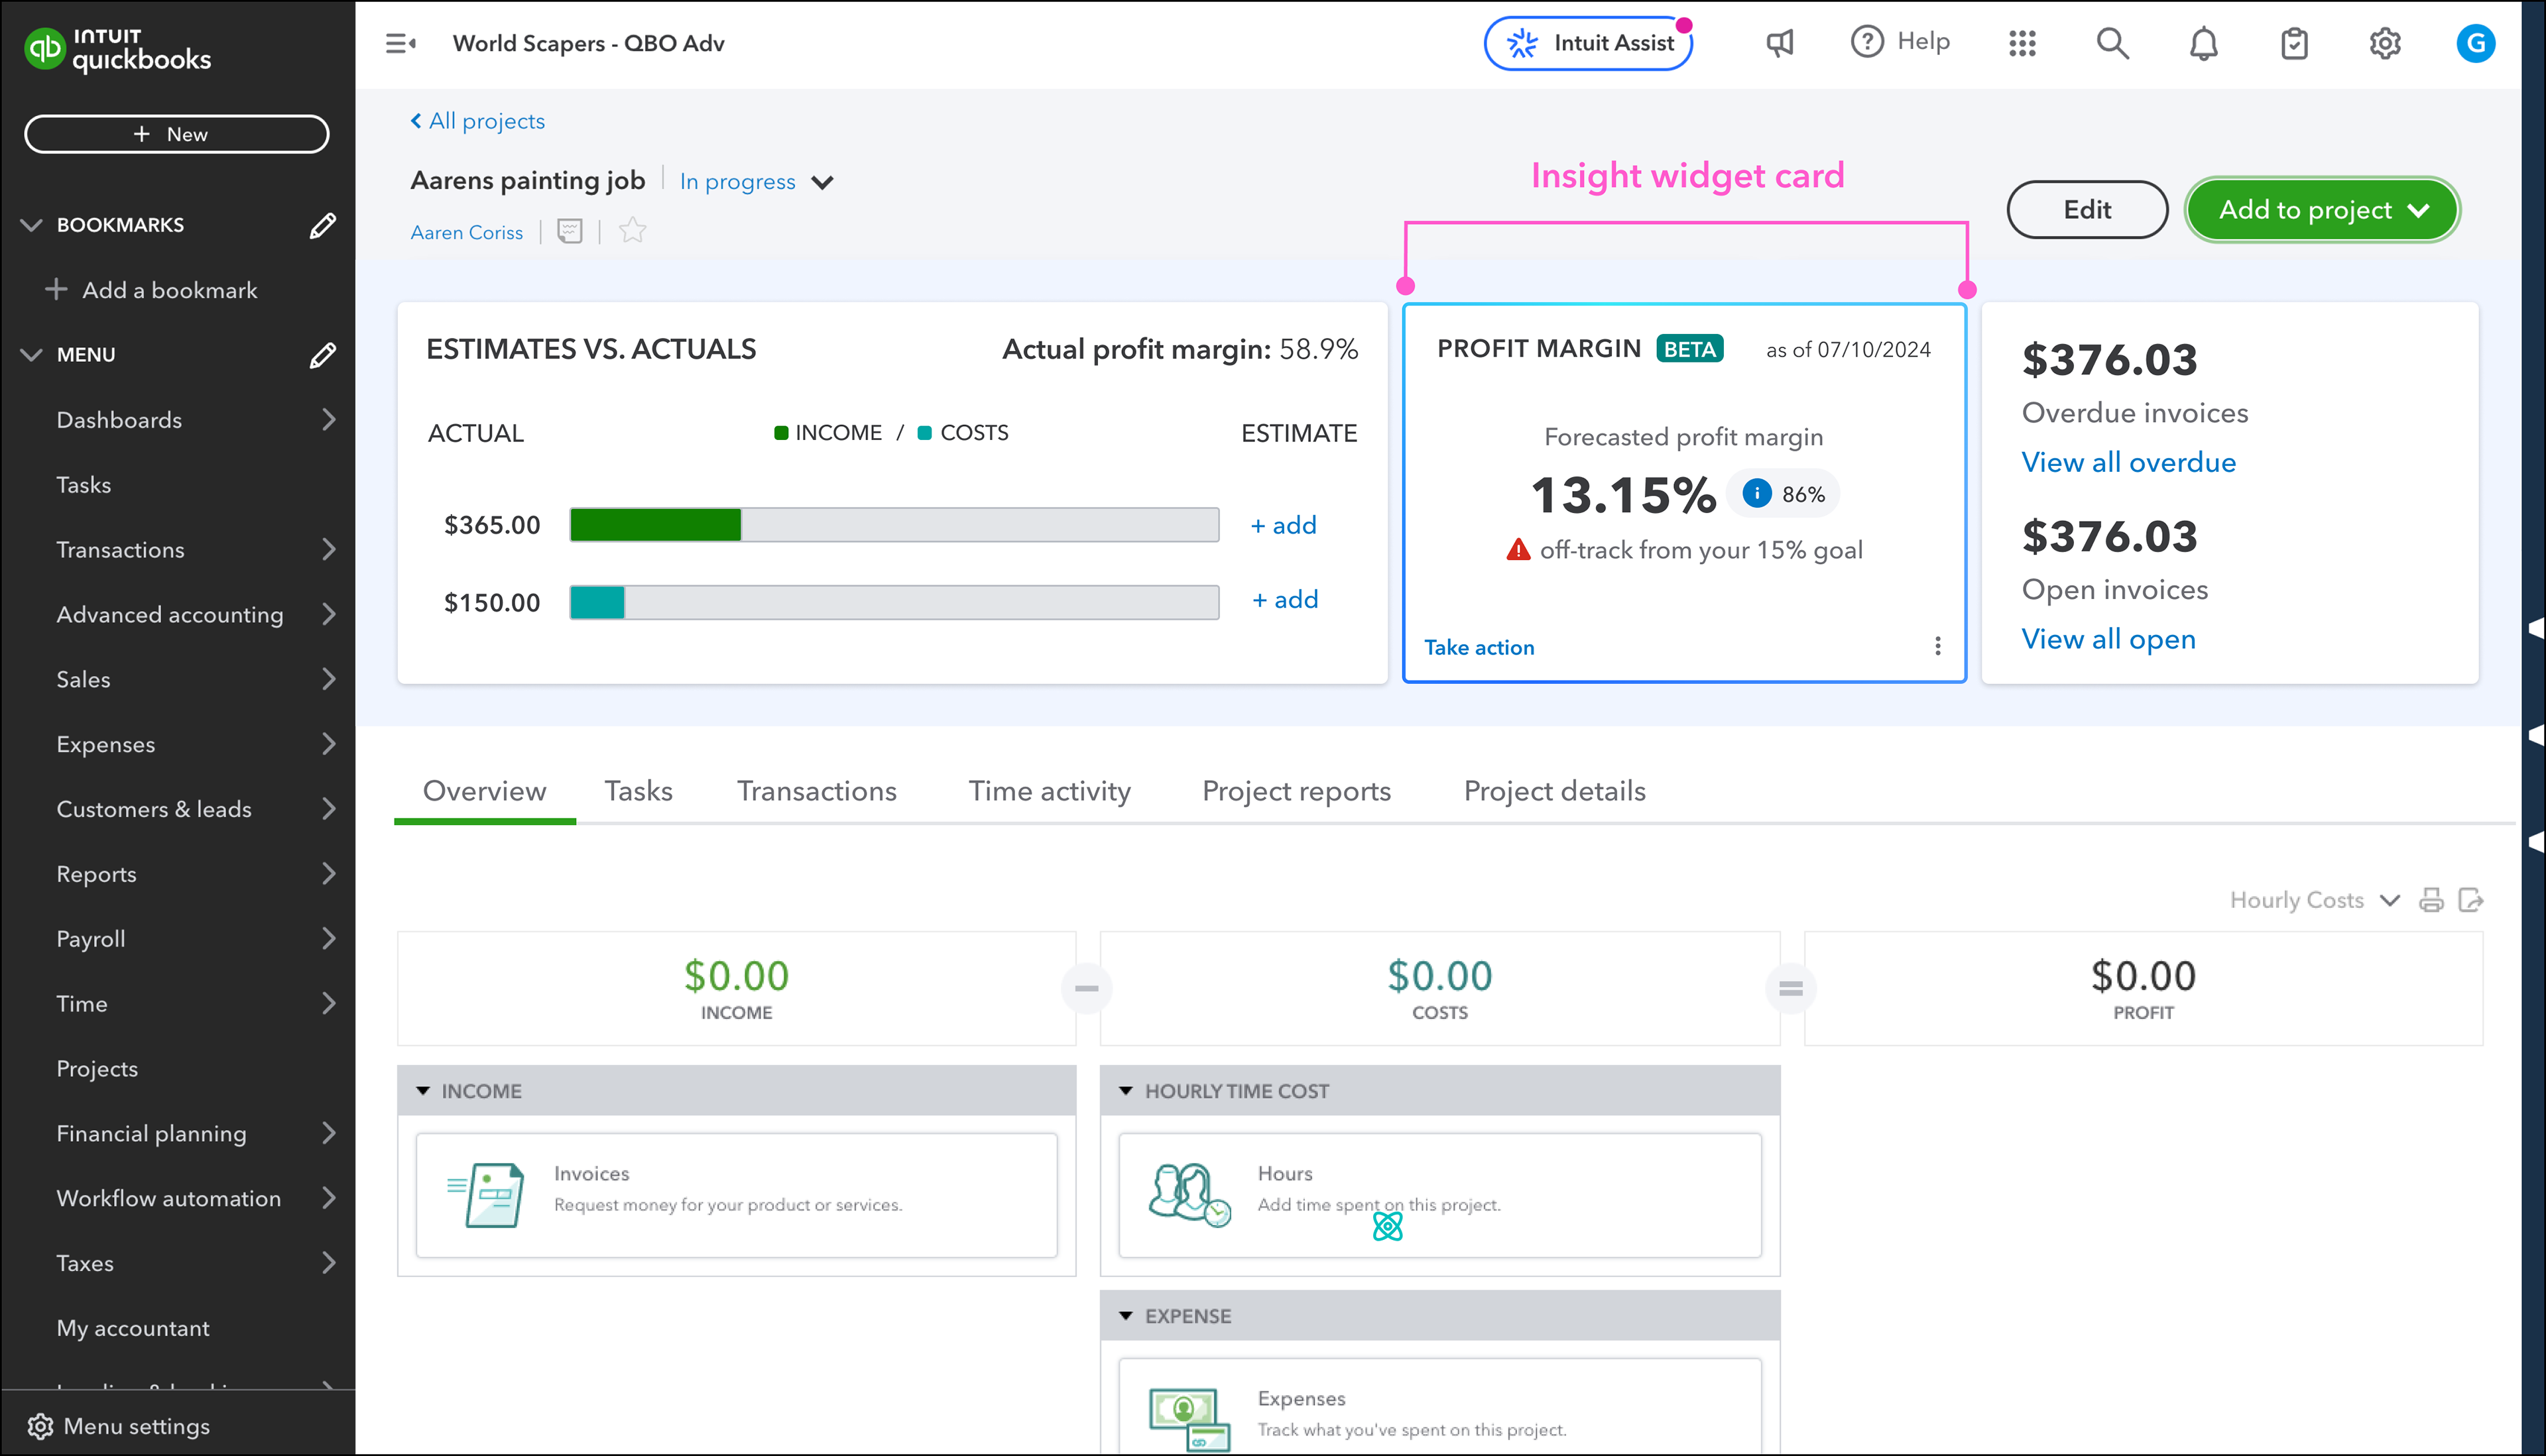
Task: Click the teal costs progress bar
Action: pyautogui.click(x=597, y=602)
